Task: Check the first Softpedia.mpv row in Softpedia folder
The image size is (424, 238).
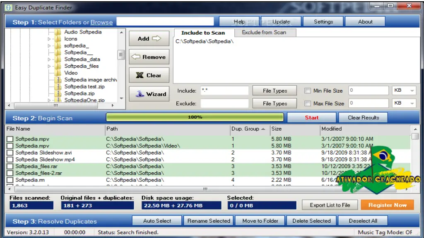Action: click(x=10, y=139)
